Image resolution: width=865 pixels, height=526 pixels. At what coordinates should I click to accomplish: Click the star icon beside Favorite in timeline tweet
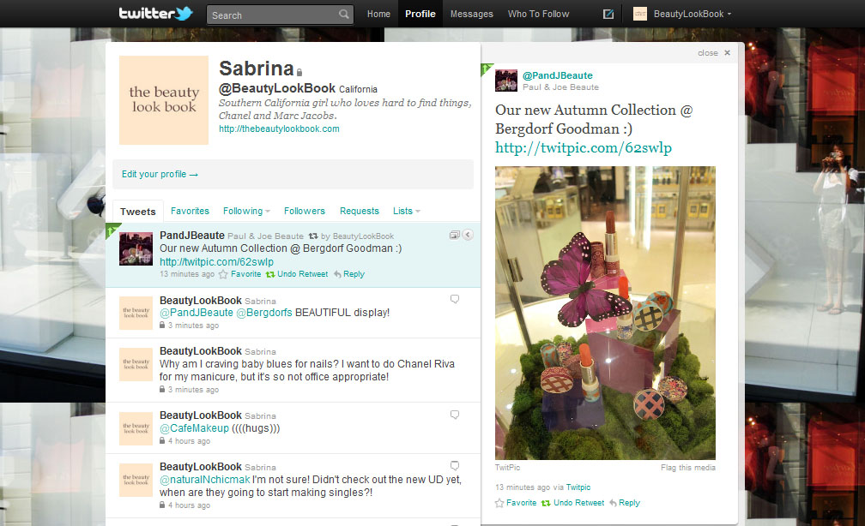pos(223,274)
